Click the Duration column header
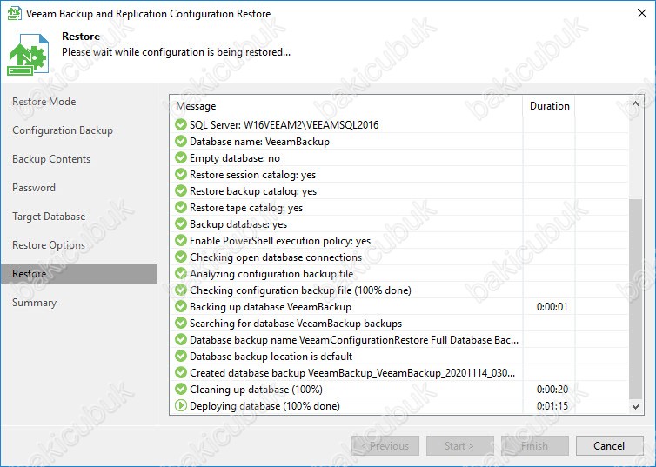 [x=549, y=106]
